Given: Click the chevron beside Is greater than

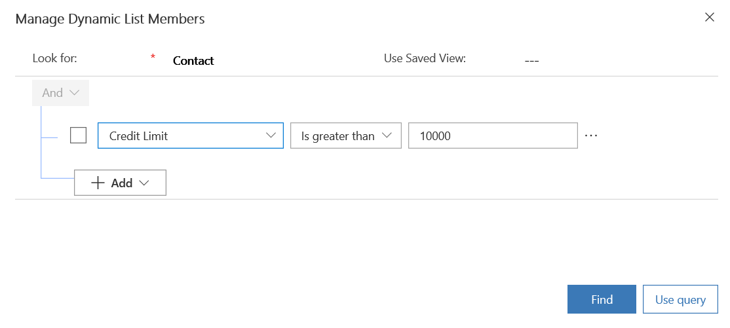Looking at the screenshot, I should click(387, 136).
